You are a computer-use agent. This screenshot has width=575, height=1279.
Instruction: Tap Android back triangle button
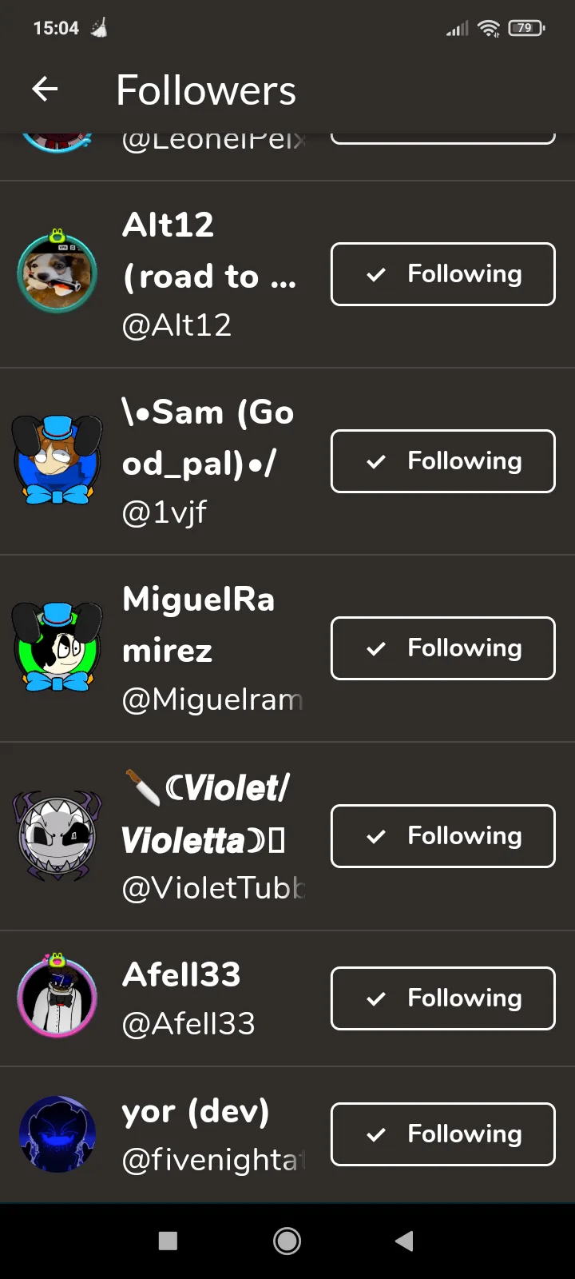coord(404,1241)
